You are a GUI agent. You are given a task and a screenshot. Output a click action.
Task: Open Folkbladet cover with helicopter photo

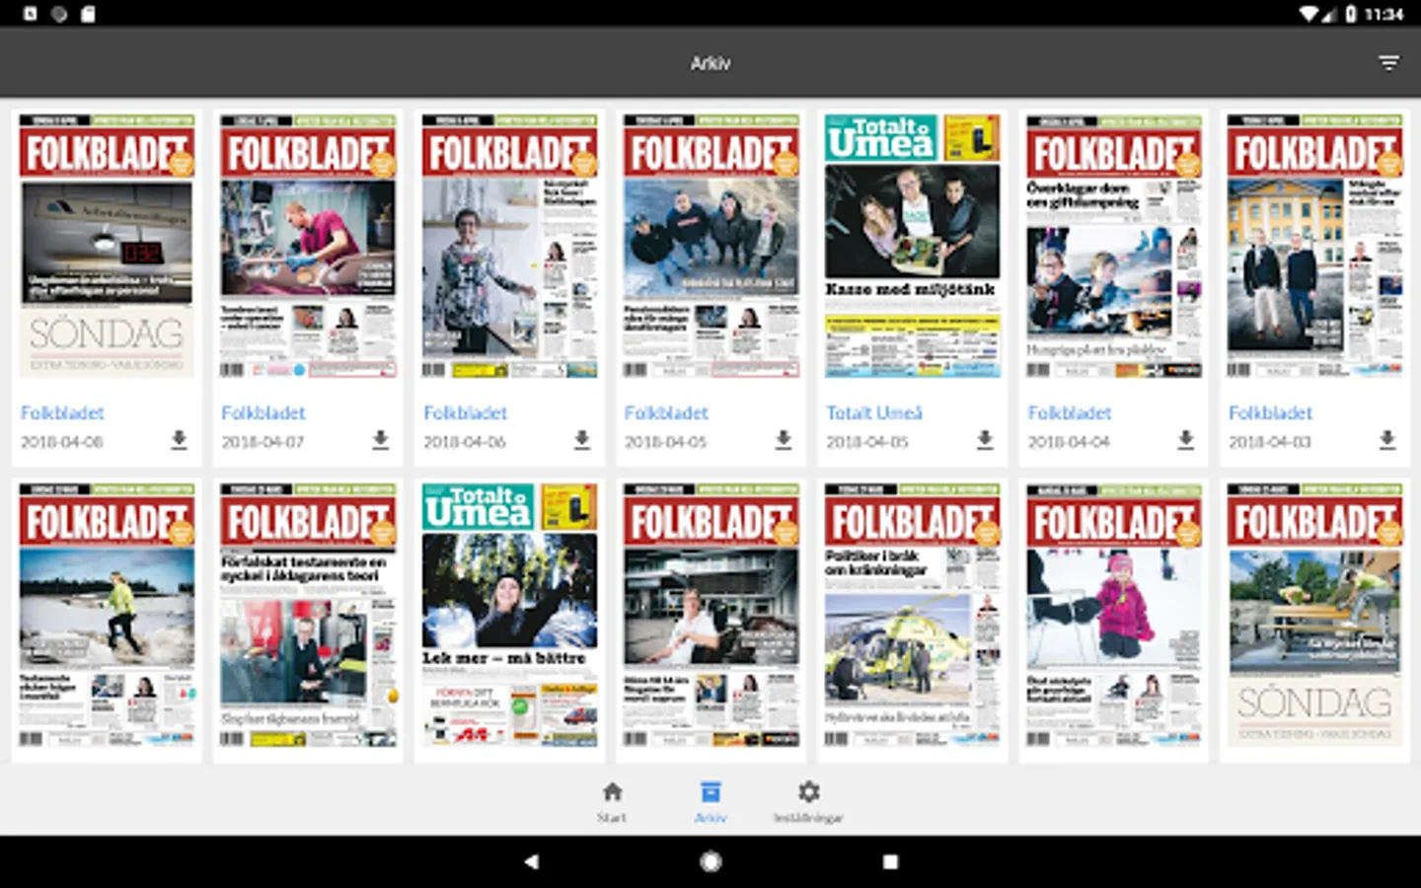pos(912,615)
